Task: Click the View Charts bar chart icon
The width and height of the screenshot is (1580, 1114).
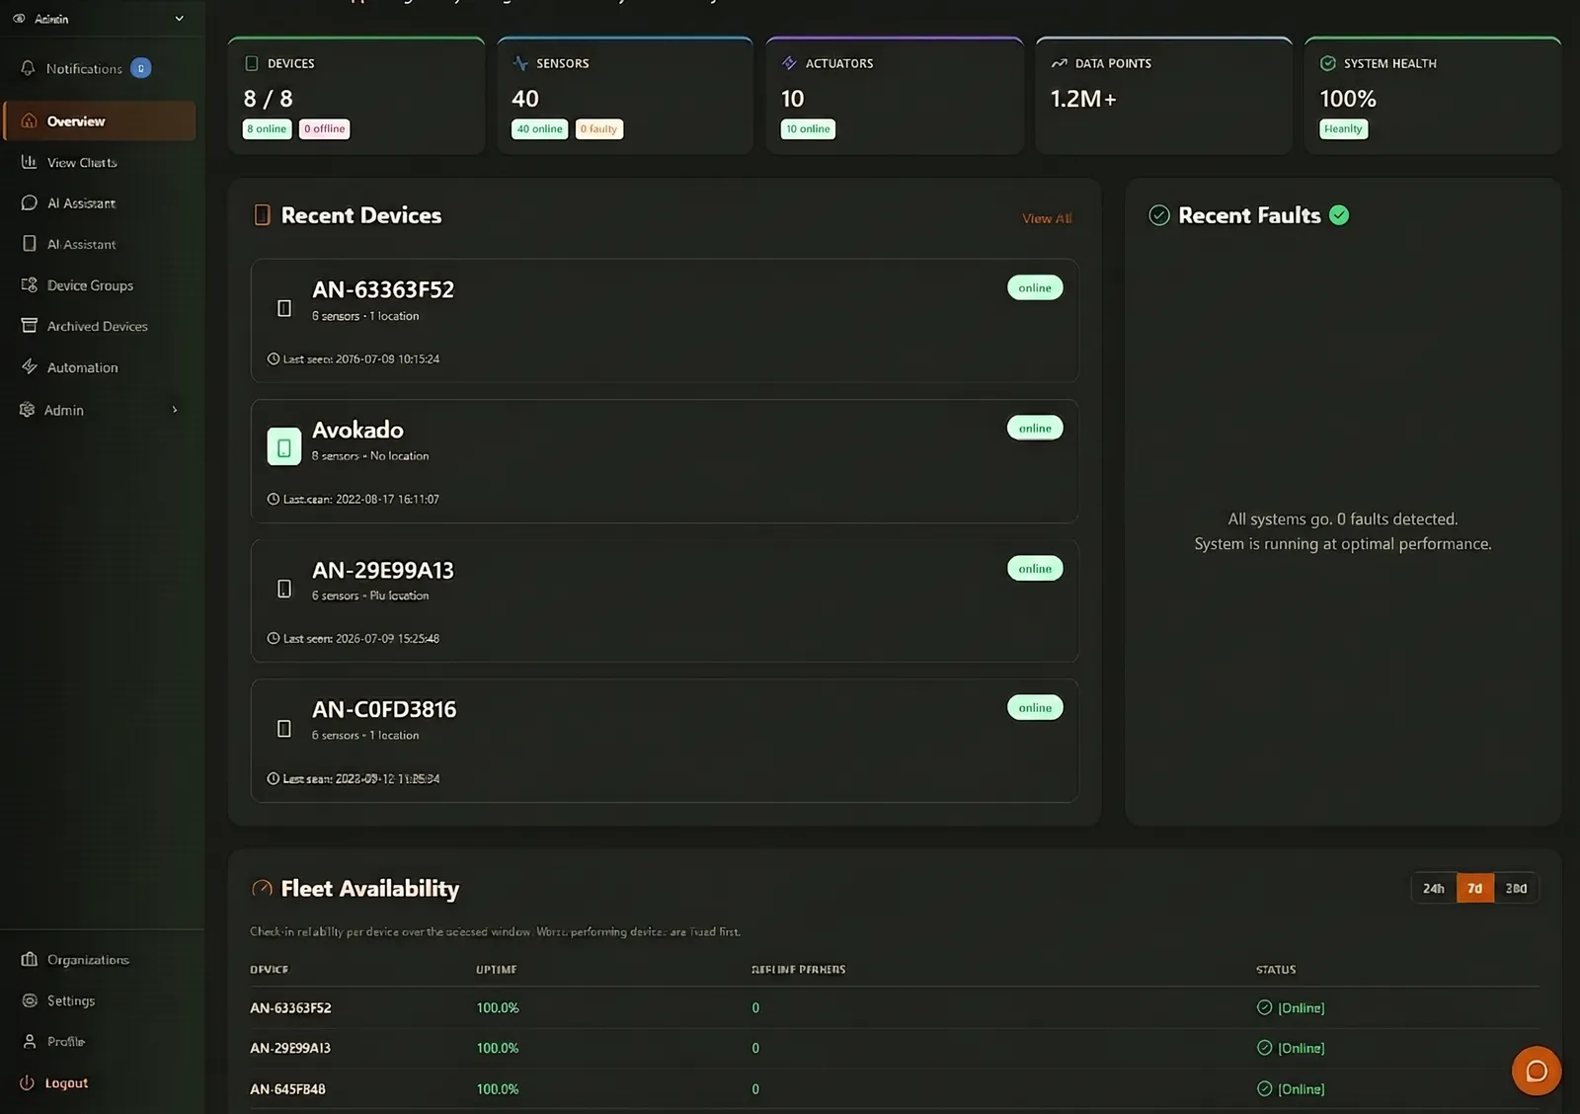Action: pyautogui.click(x=29, y=162)
